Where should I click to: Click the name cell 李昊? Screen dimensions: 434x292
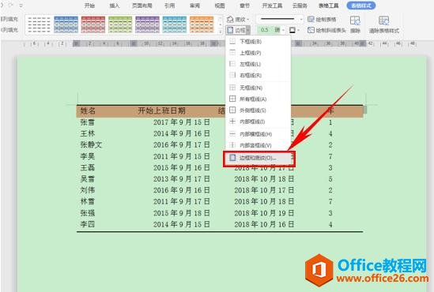(88, 156)
